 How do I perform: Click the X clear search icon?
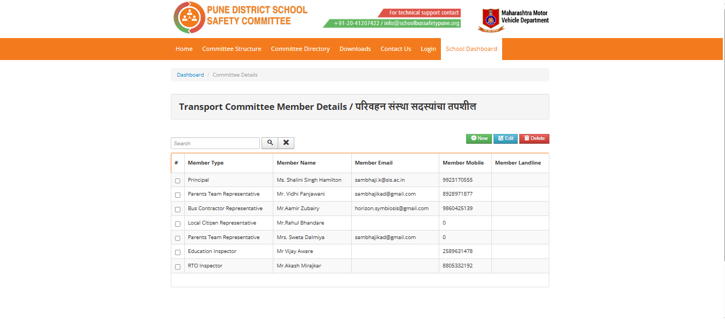point(286,143)
